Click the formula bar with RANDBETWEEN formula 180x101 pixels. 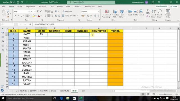(106, 24)
